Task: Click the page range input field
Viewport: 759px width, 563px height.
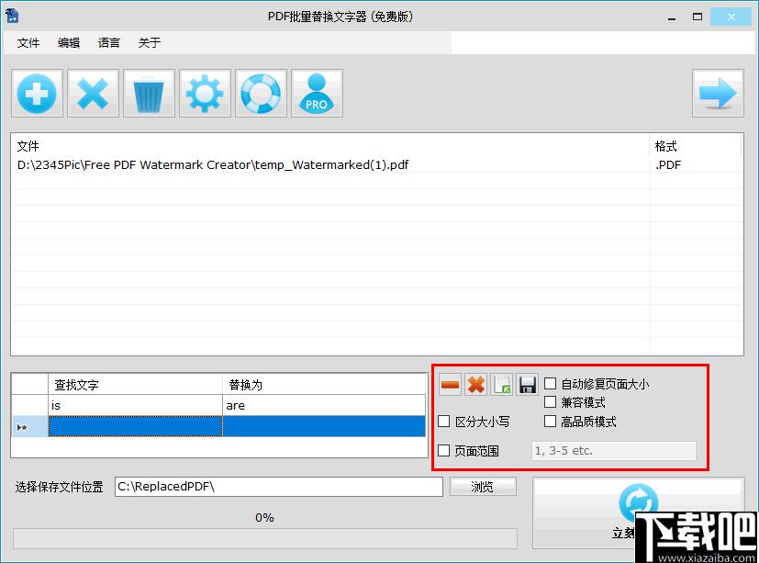Action: point(614,451)
